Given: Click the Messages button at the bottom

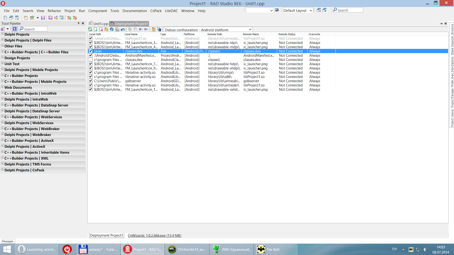Looking at the screenshot, I should coord(8,241).
